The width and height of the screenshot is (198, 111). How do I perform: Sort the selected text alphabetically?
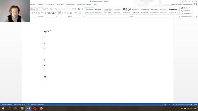[79, 9]
